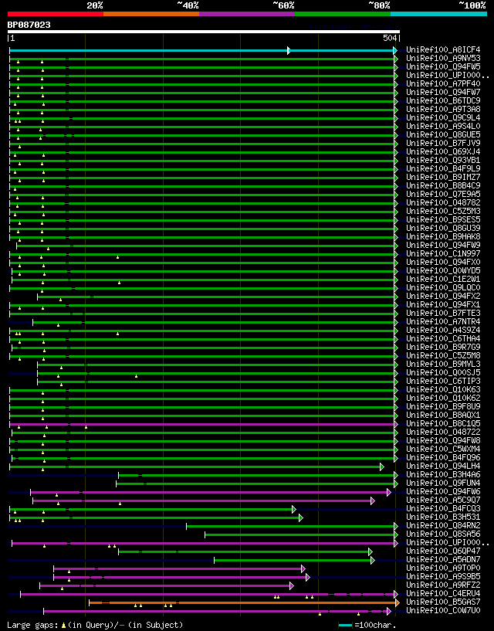Open the UniRef100_O48722 hit label
The image size is (494, 631).
[x=443, y=433]
